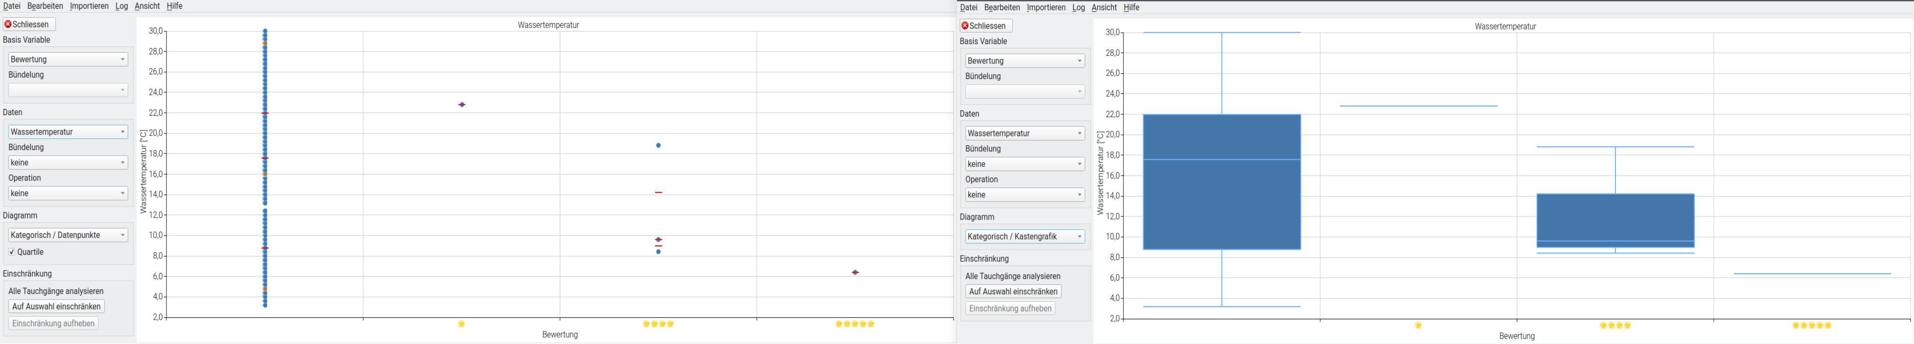Expand the Bewertung base variable dropdown in the box-plot window
The height and width of the screenshot is (344, 1914).
click(x=1025, y=61)
